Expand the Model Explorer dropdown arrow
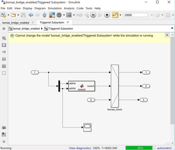This screenshot has width=175, height=150. pos(74,15)
